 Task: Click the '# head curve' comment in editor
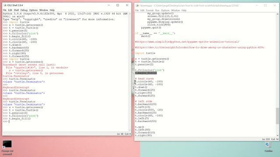pos(144,78)
